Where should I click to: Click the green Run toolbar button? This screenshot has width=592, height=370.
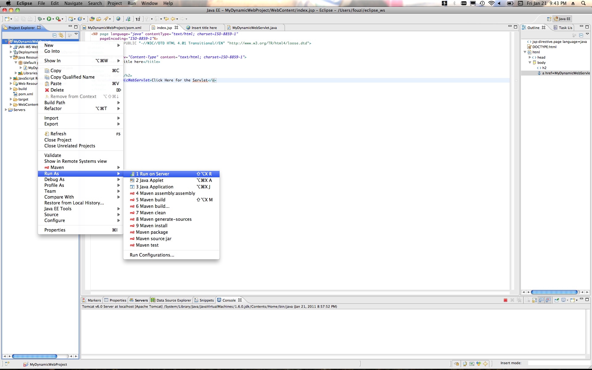(x=49, y=19)
